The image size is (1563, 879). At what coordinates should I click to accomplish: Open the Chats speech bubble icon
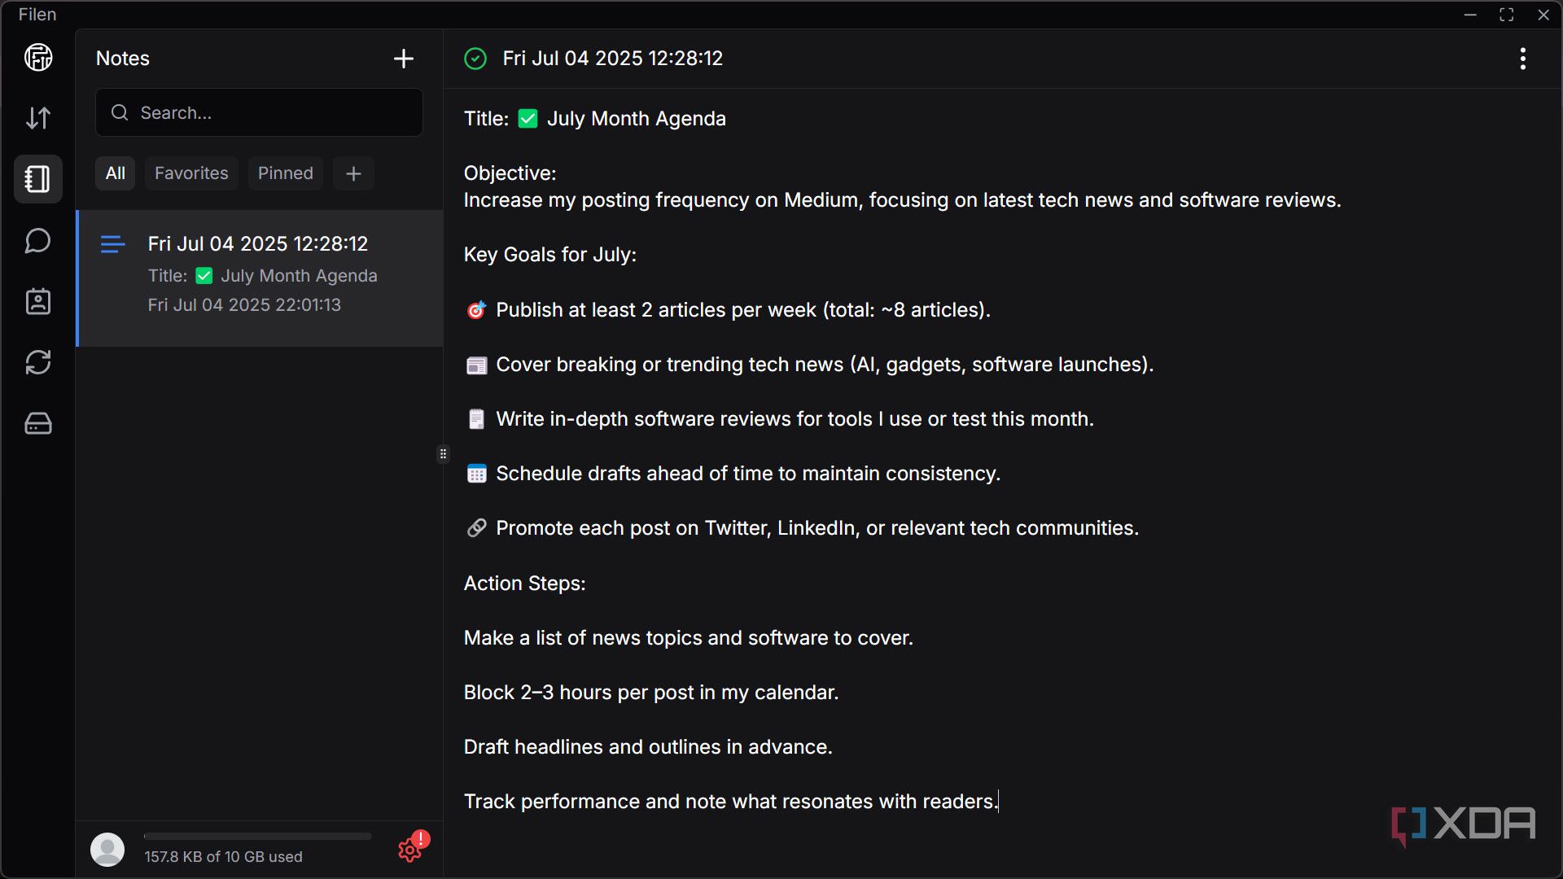pos(38,241)
